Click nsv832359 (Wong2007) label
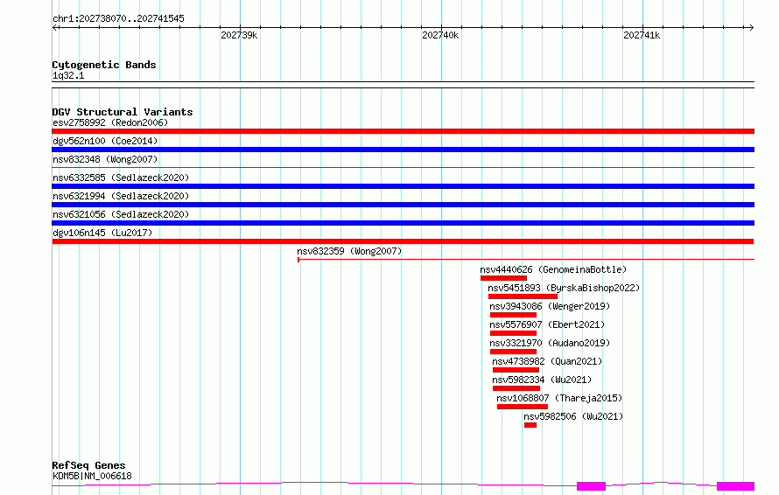This screenshot has height=495, width=779. click(x=349, y=251)
